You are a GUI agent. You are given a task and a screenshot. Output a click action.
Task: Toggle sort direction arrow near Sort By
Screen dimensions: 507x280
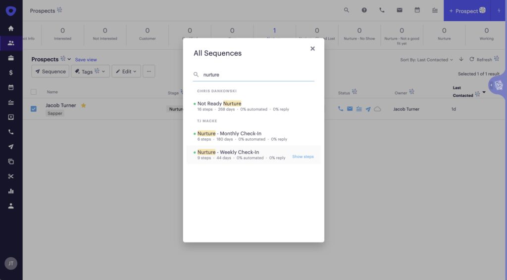461,59
